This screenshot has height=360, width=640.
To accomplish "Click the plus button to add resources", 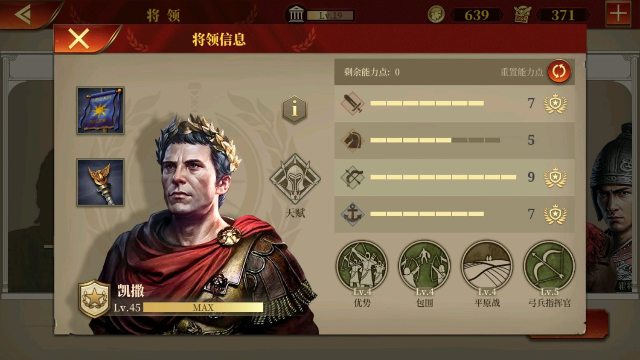I will click(x=618, y=14).
